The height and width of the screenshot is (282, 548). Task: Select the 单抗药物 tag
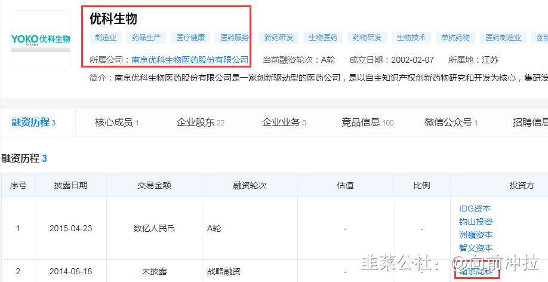tap(455, 38)
